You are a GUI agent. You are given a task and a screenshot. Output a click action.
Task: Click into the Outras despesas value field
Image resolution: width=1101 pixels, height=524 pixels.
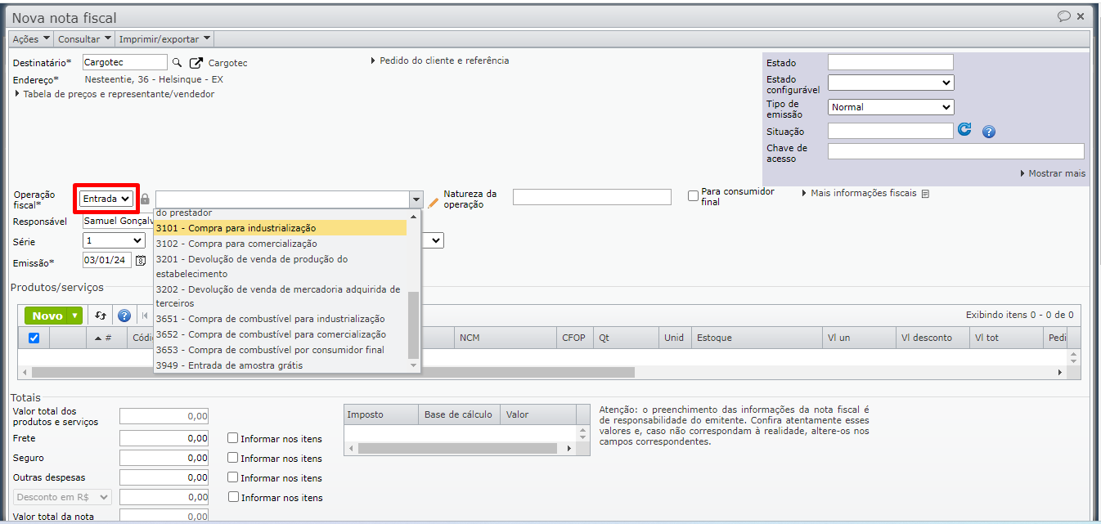(164, 477)
